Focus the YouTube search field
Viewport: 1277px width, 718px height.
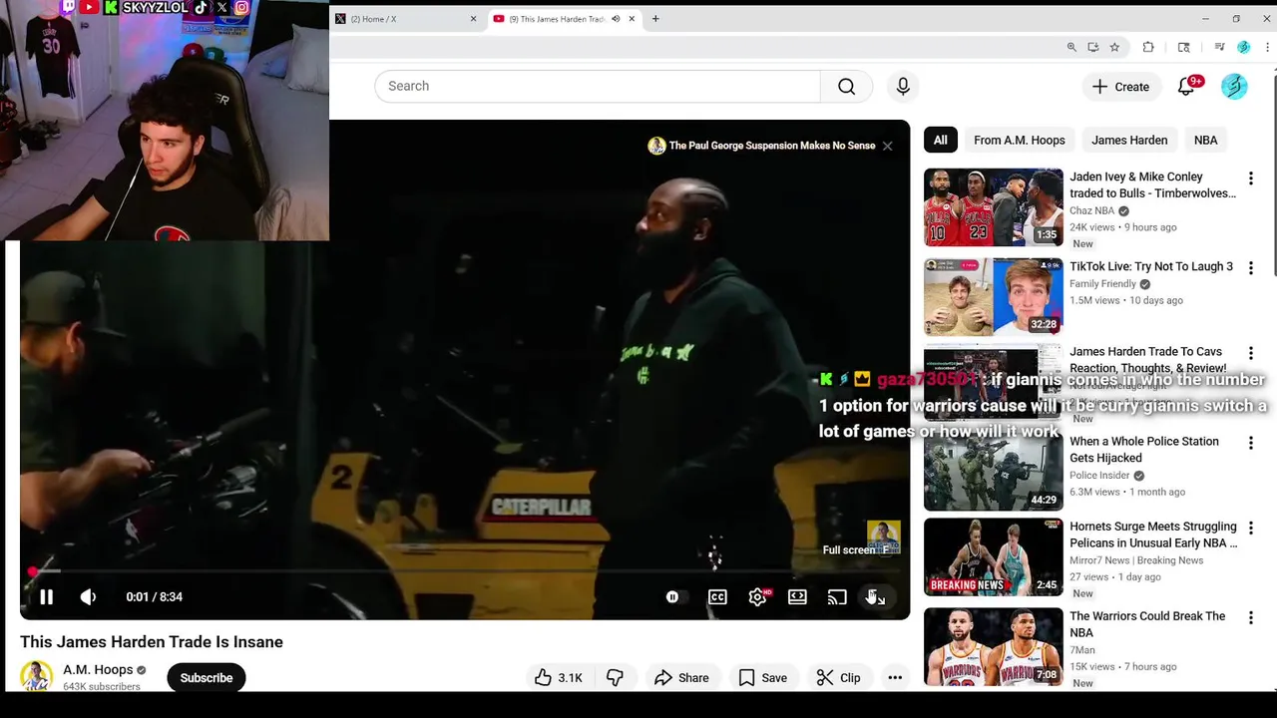pos(597,86)
